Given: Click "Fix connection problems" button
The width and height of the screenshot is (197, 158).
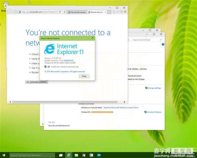Looking at the screenshot, I should pyautogui.click(x=36, y=82).
